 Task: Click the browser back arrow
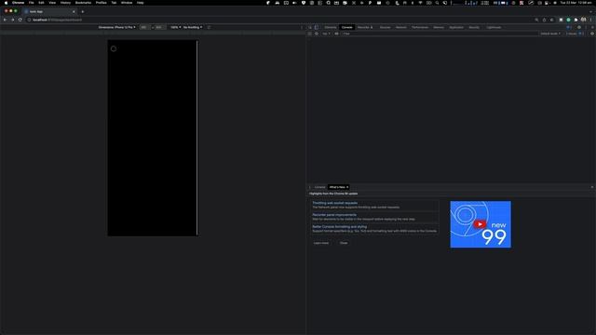[x=5, y=20]
